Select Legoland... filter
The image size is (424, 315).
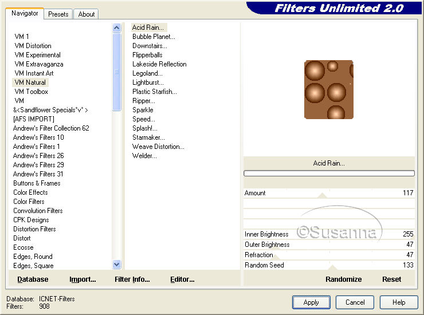[x=147, y=73]
